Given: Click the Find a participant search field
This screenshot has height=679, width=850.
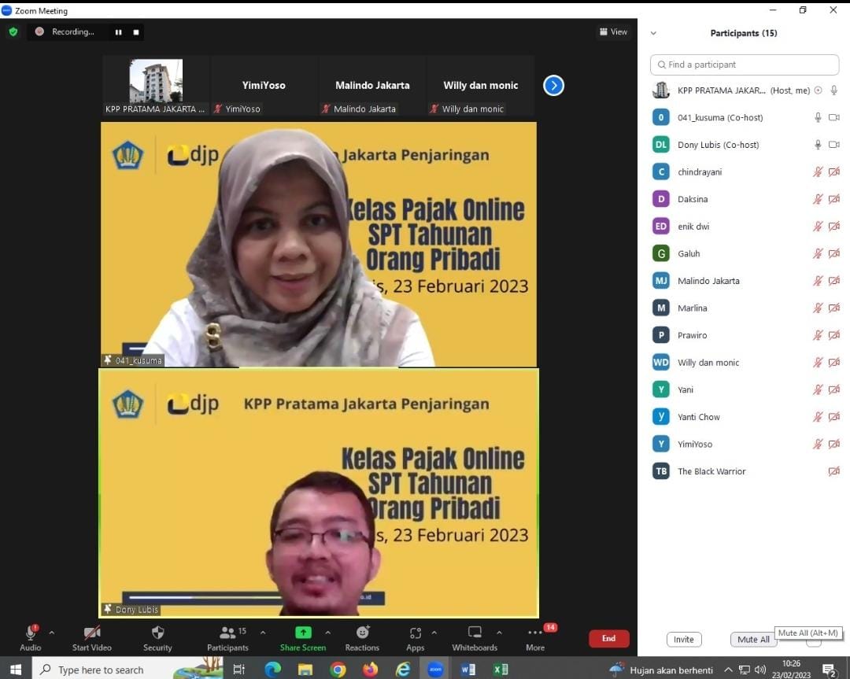Looking at the screenshot, I should pos(743,65).
